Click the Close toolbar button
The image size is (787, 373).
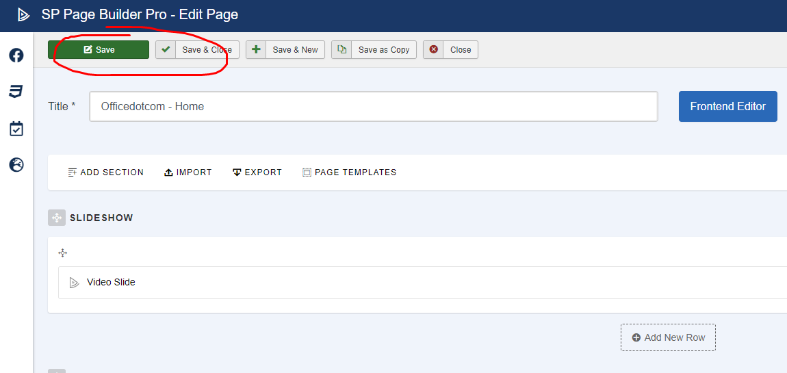click(450, 50)
